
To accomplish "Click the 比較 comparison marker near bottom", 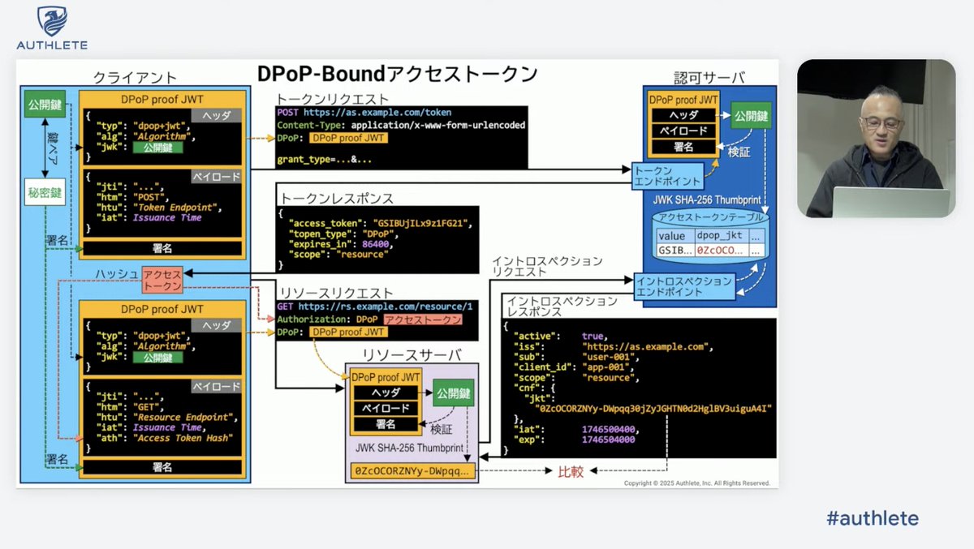I will click(x=571, y=471).
